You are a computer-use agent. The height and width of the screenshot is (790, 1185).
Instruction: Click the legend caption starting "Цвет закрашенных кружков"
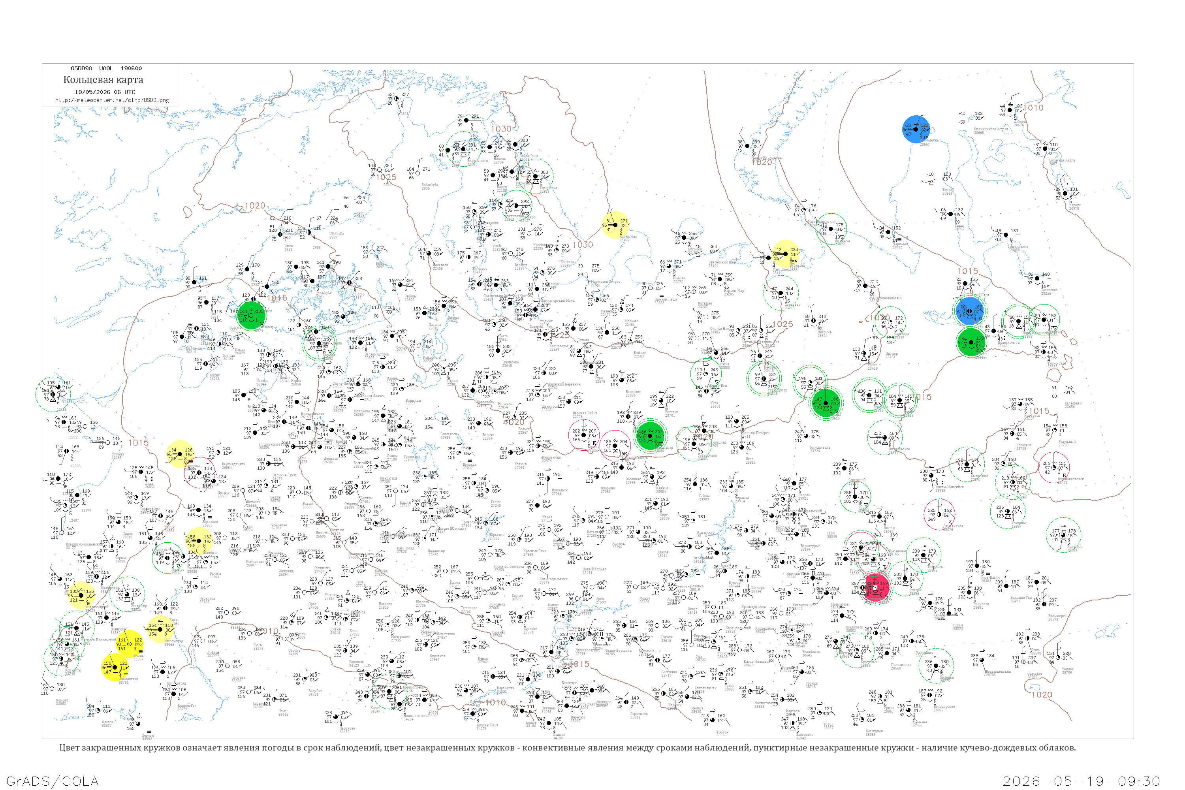(x=567, y=748)
